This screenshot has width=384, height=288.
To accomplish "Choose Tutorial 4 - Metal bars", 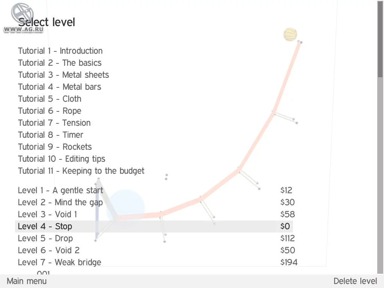I will tap(59, 87).
